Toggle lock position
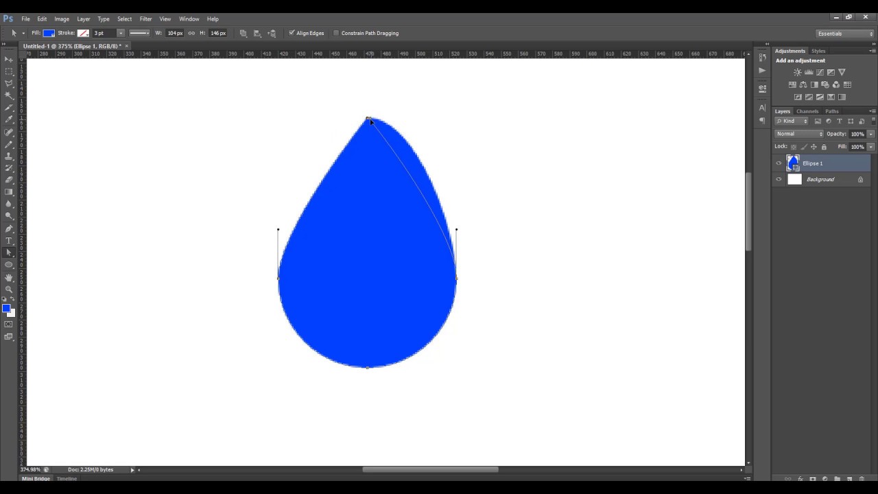The height and width of the screenshot is (494, 878). point(814,147)
